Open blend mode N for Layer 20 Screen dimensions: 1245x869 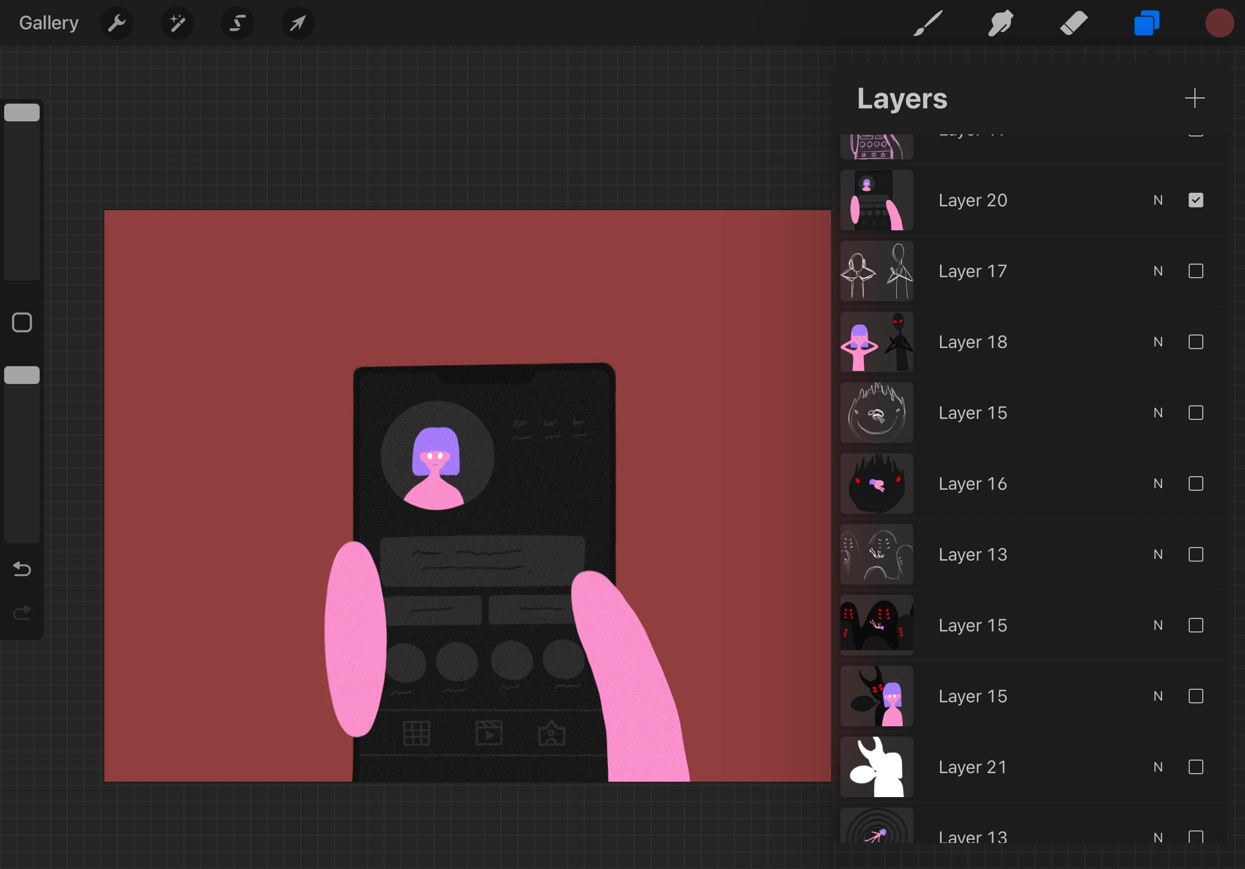point(1158,201)
